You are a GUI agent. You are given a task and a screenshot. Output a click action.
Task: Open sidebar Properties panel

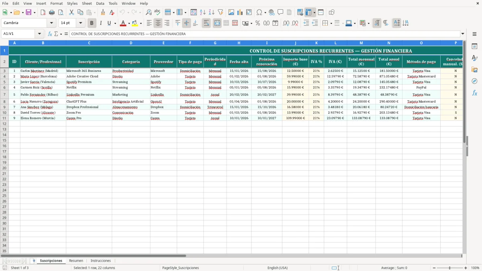(x=475, y=47)
